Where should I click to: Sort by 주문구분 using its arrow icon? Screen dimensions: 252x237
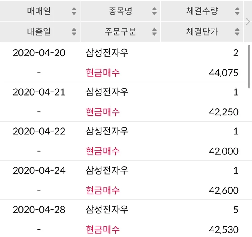click(x=154, y=31)
